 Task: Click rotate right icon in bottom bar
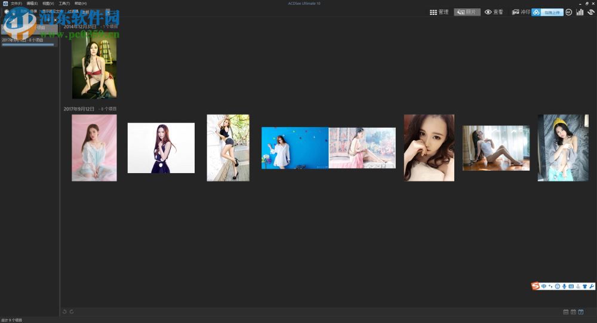tap(72, 312)
